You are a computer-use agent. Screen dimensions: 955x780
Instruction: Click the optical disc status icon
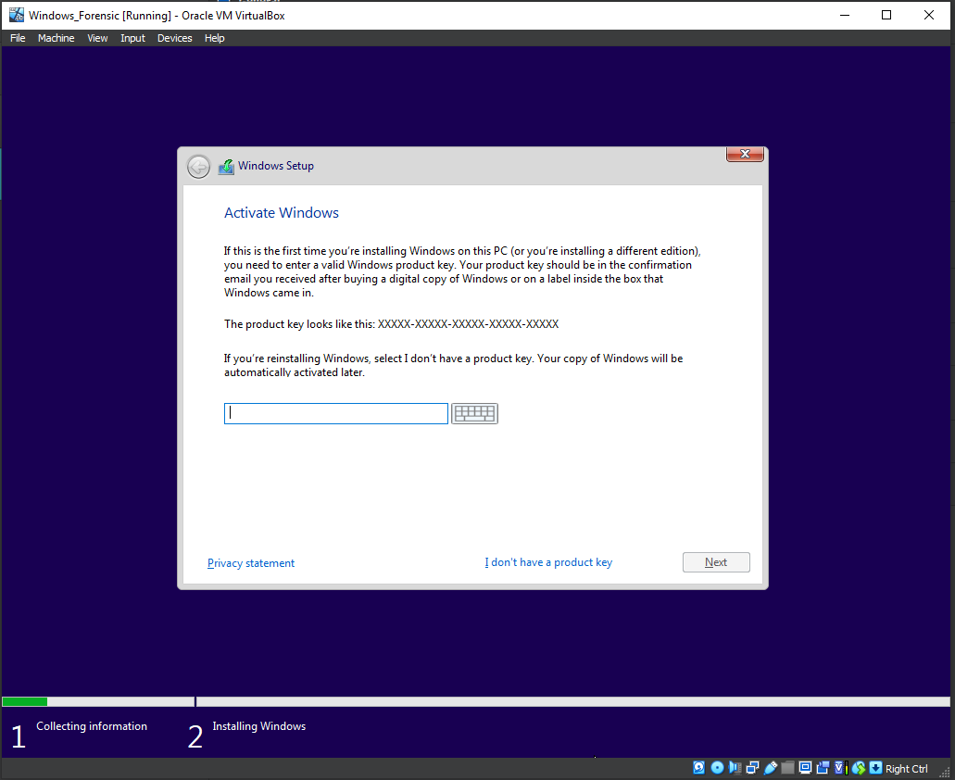717,768
